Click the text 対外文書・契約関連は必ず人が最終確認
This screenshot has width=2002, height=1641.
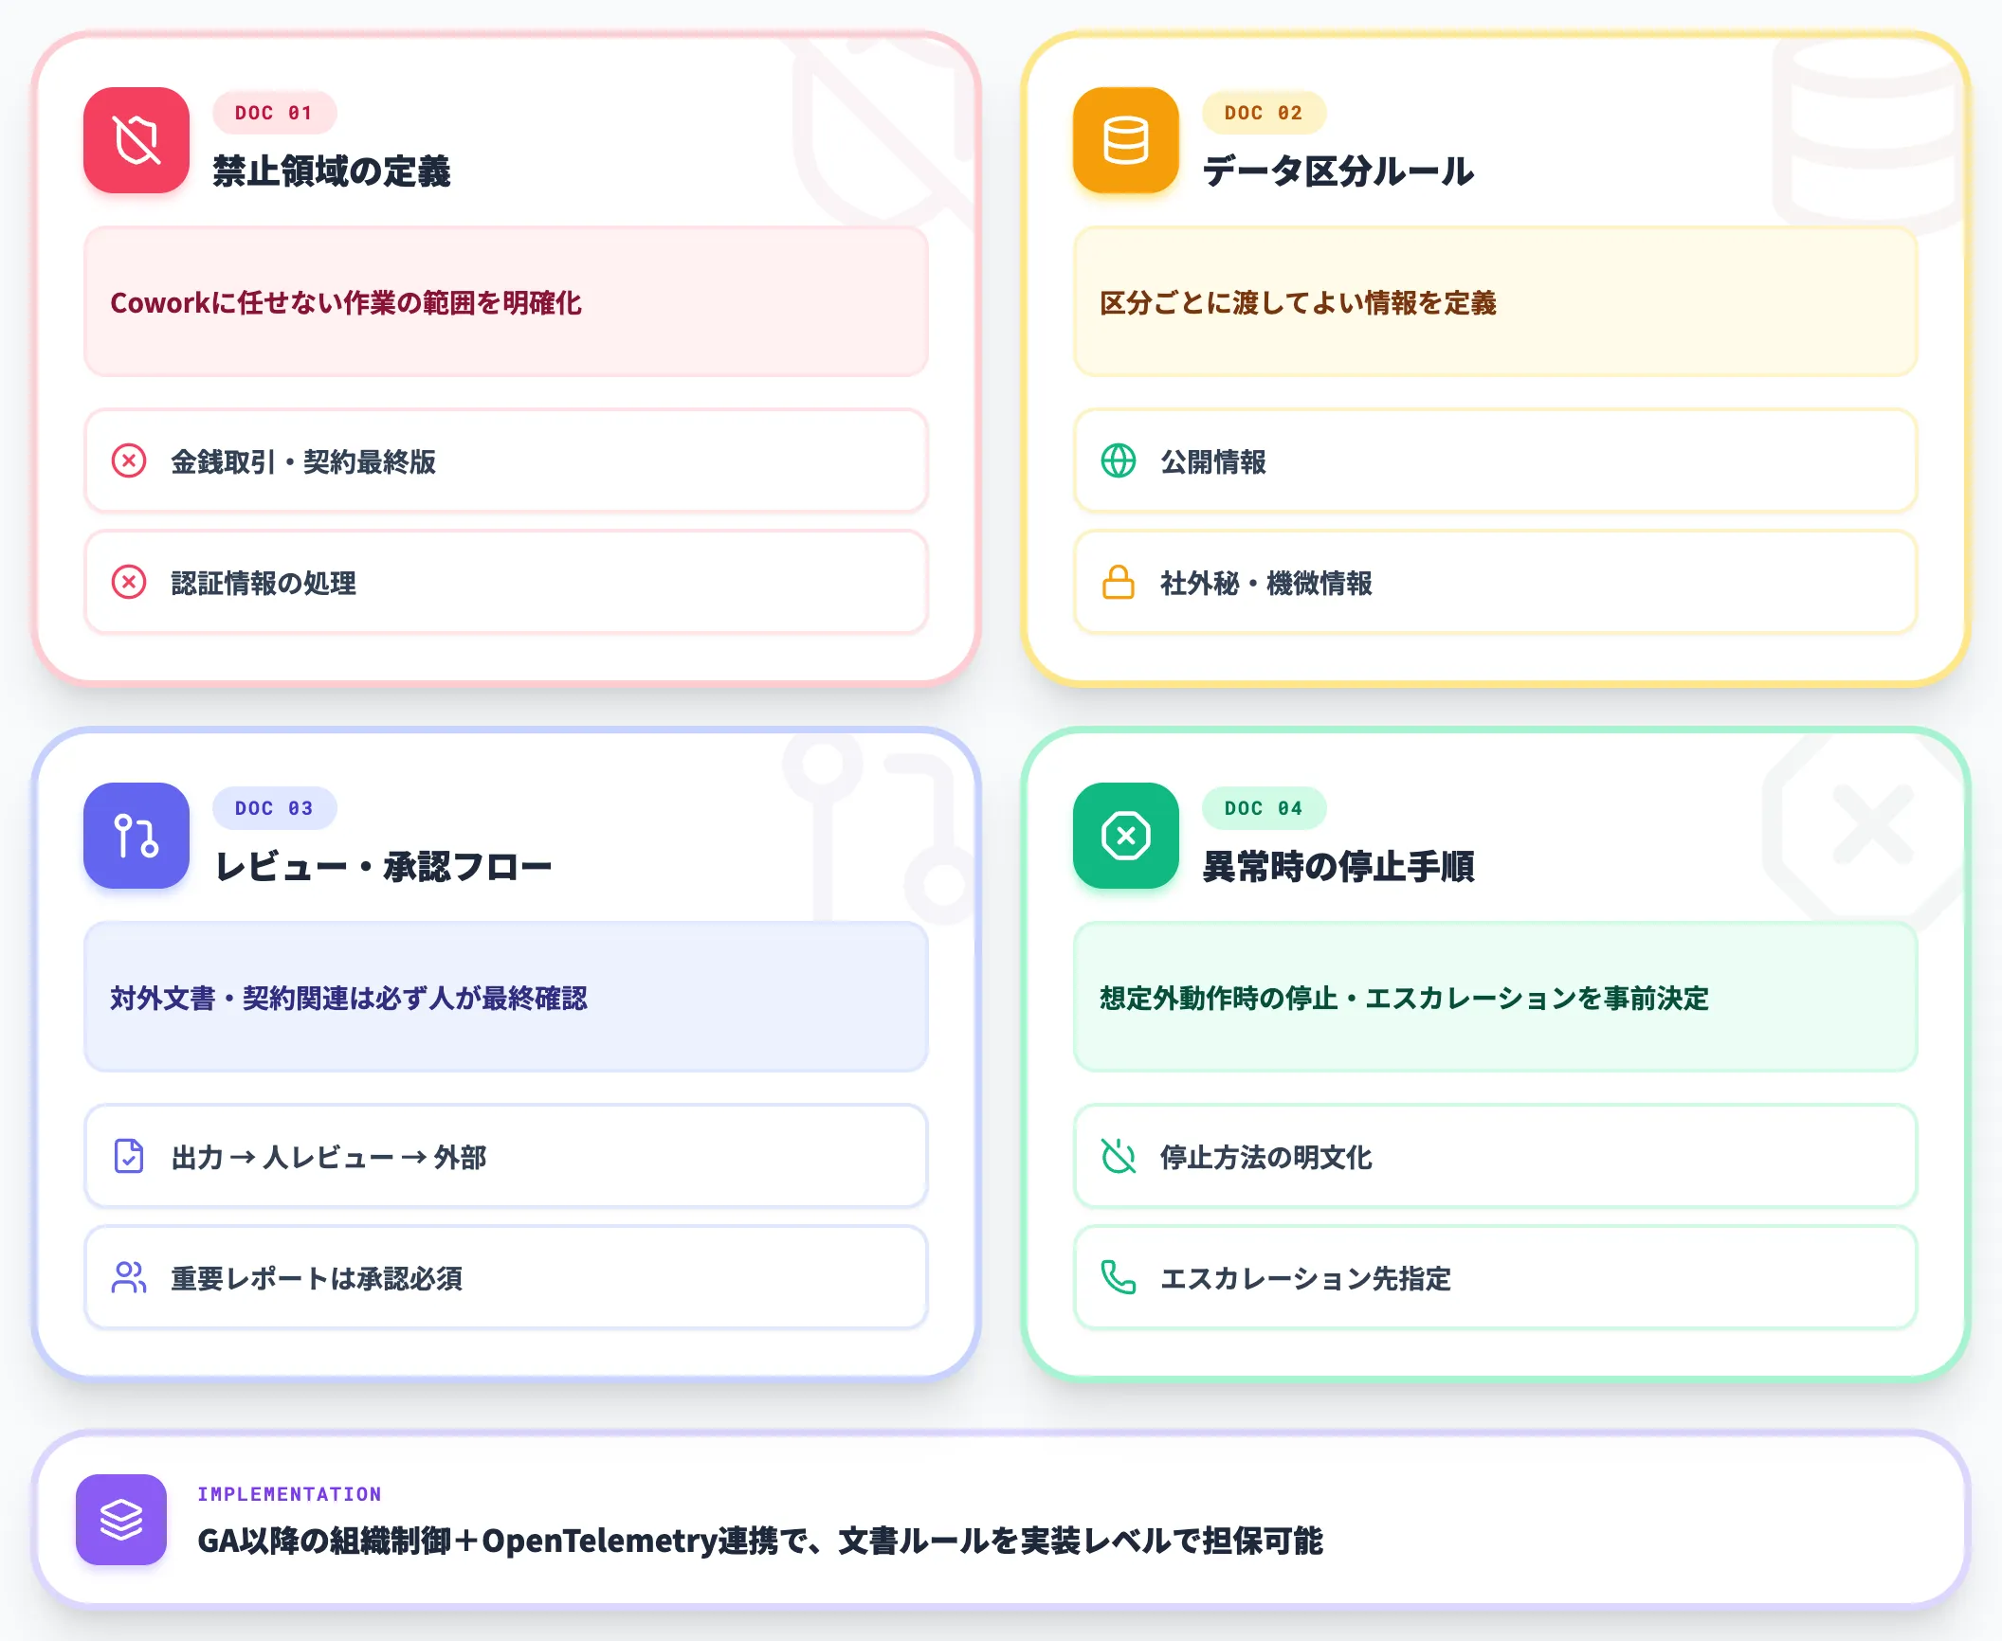click(349, 998)
